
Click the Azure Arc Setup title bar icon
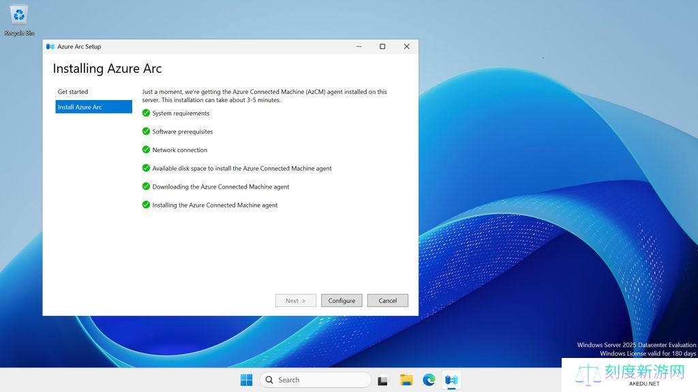click(50, 47)
